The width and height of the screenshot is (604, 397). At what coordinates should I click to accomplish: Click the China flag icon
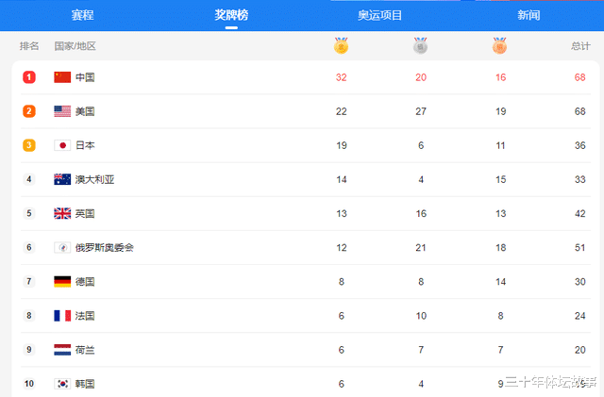pyautogui.click(x=62, y=77)
